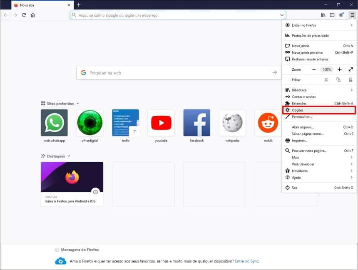Close the Nova aba tab

69,5
